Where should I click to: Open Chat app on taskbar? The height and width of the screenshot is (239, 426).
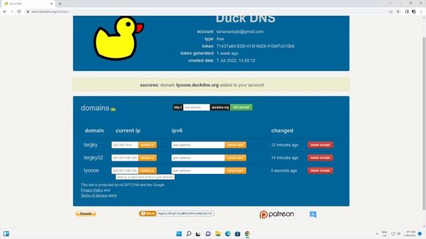tap(208, 234)
